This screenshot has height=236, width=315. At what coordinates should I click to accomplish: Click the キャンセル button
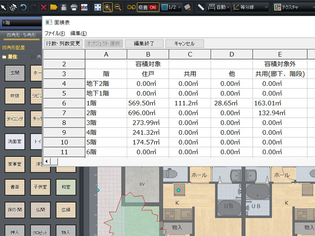click(x=185, y=44)
